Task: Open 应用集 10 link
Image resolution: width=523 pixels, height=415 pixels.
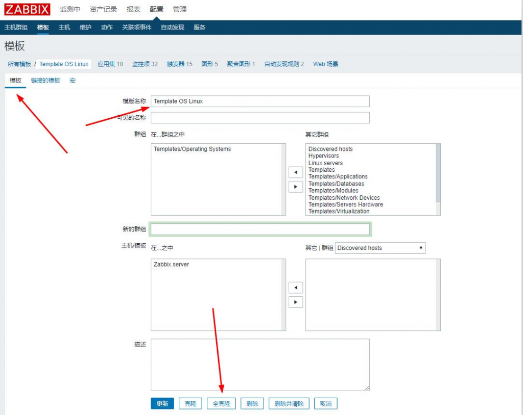Action: click(x=110, y=64)
